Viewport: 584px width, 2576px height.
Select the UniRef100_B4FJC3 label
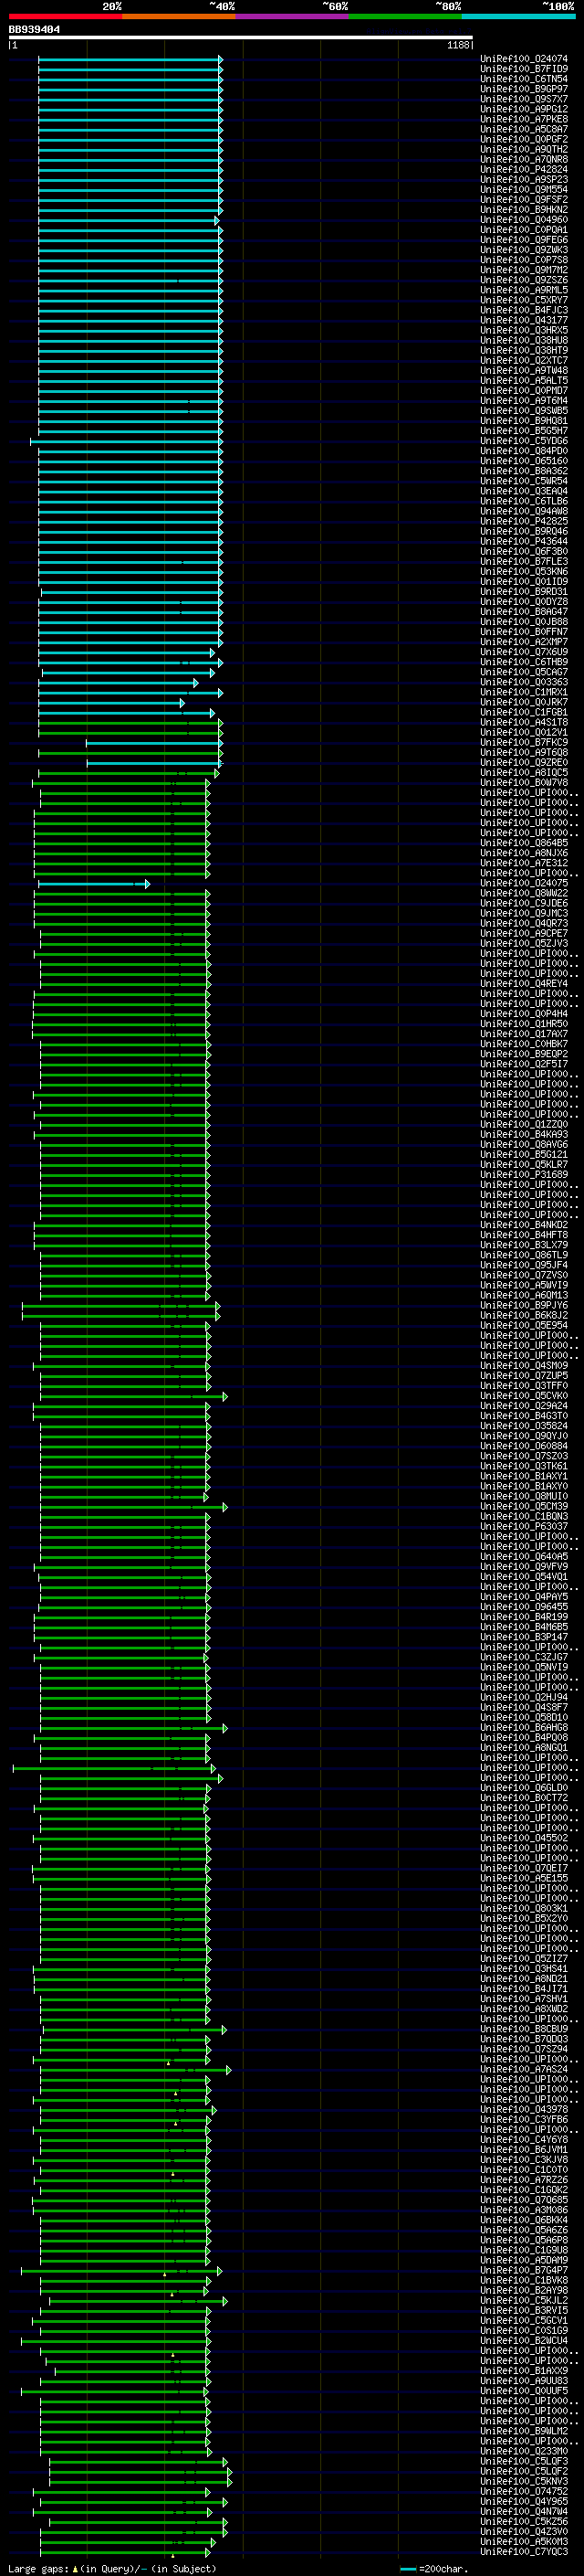[x=524, y=310]
